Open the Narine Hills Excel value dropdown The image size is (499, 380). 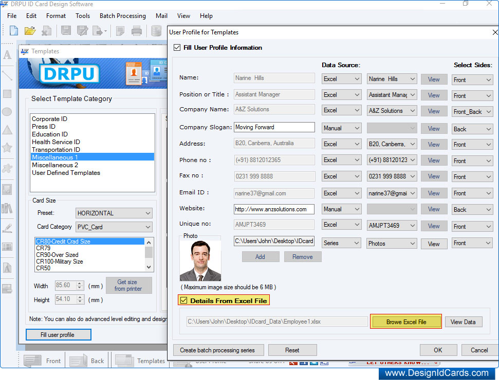click(392, 79)
